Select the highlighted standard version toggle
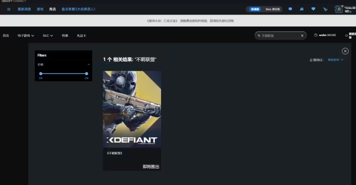Screen dimensions: 356x185 pos(255,9)
